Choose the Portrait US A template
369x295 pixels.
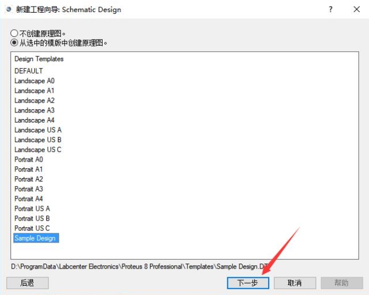tap(32, 208)
